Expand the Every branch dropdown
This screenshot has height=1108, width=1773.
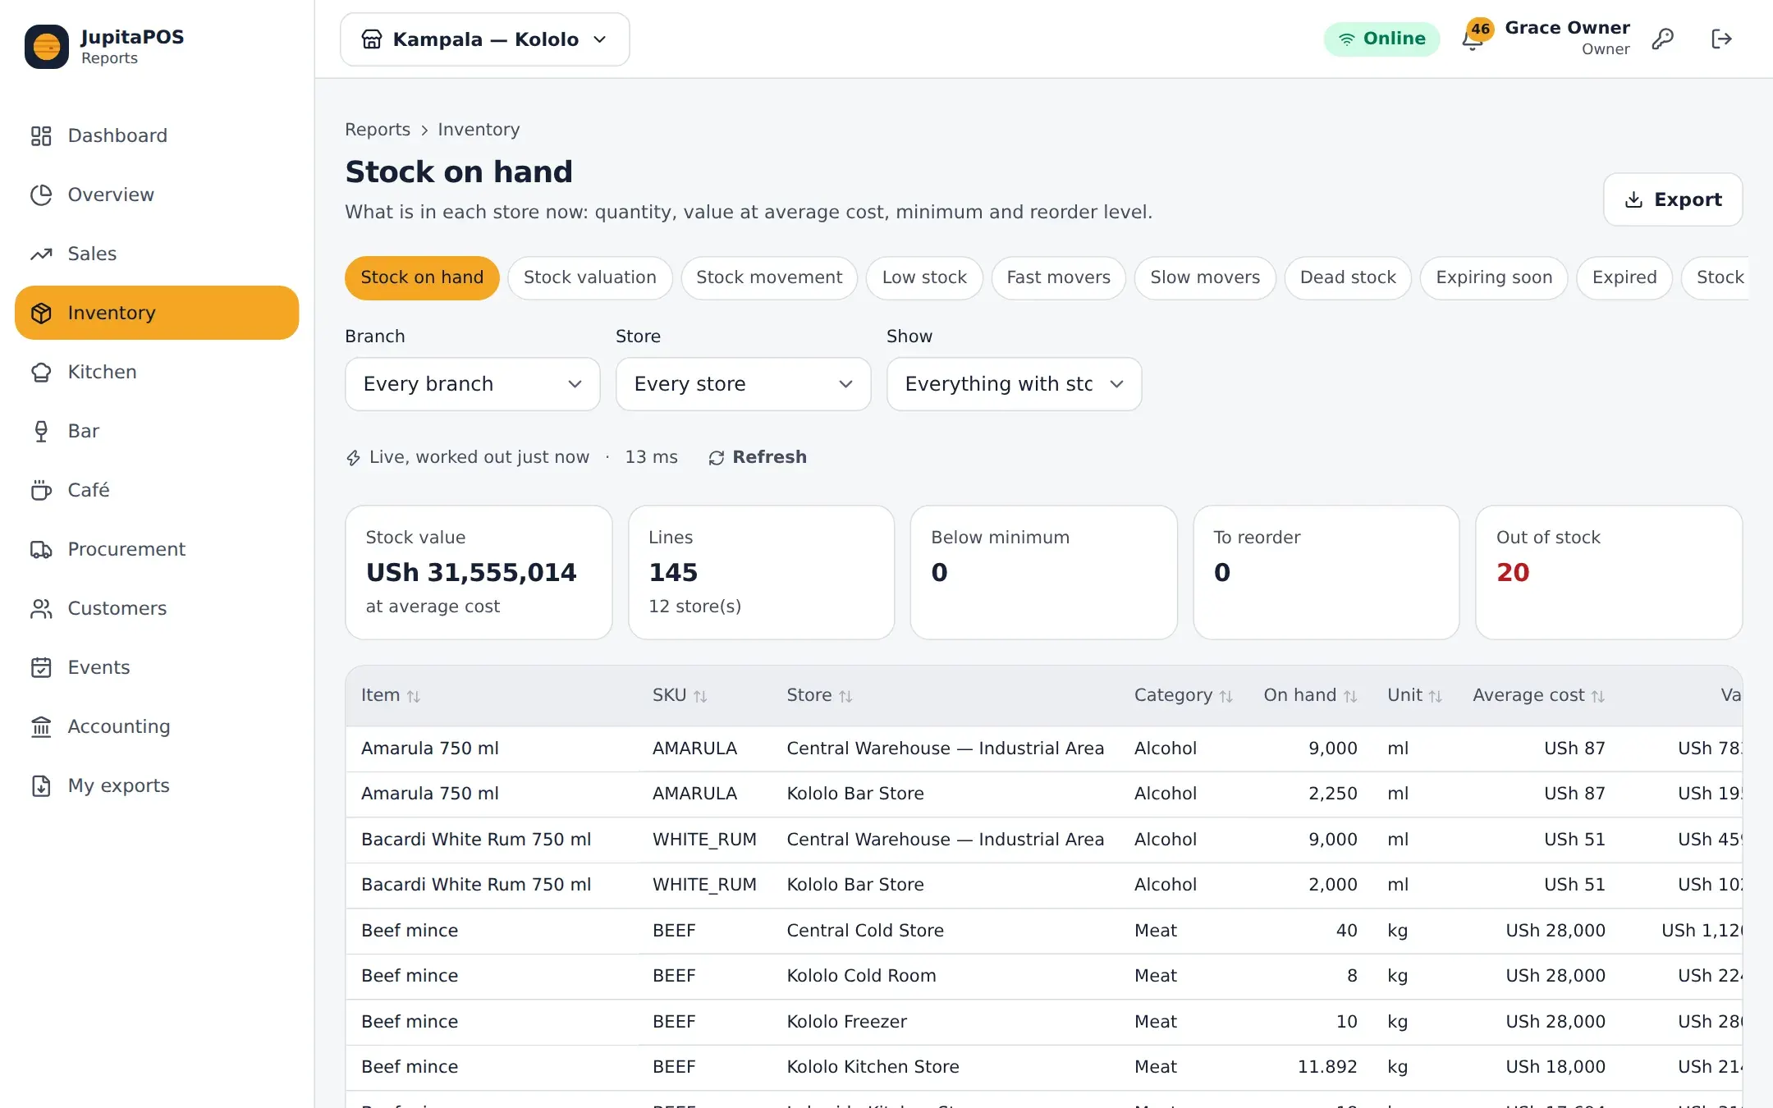(x=473, y=384)
